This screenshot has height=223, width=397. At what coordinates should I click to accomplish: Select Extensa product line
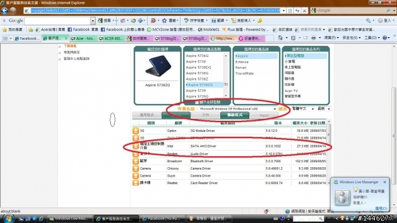click(x=242, y=62)
